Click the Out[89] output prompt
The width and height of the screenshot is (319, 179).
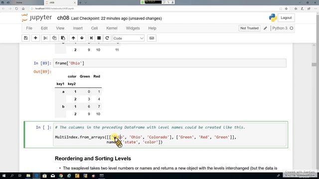42,72
